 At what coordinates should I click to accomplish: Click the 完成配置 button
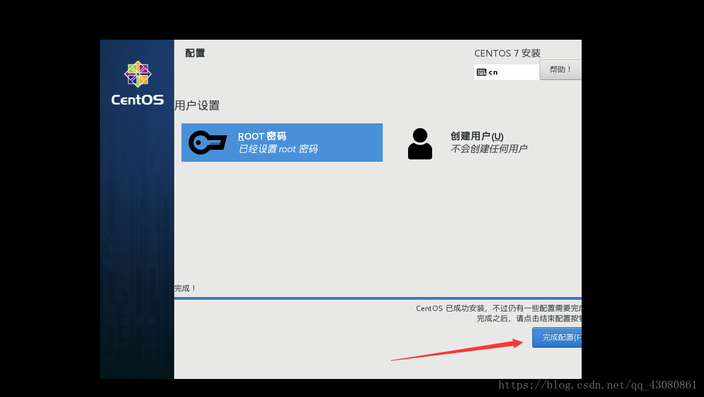pos(557,337)
